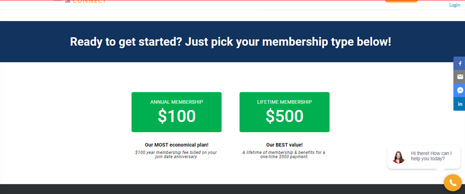Click the gray logo mark beside CONNECT
This screenshot has height=194, width=465.
point(67,1)
